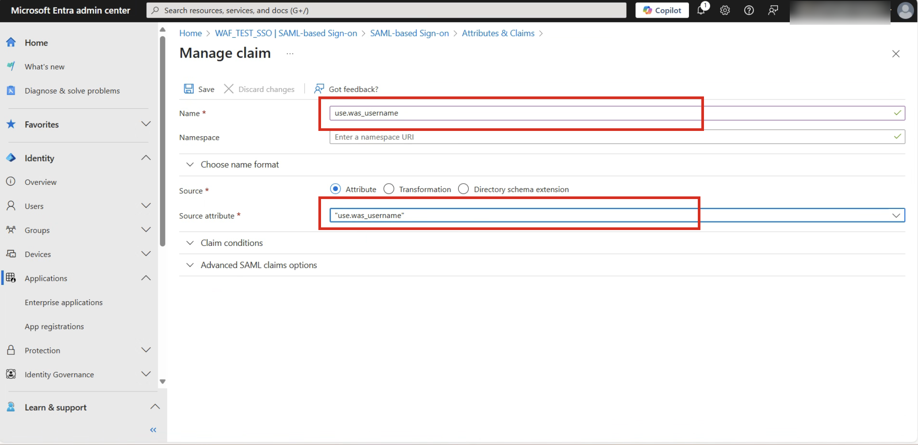This screenshot has height=445, width=918.
Task: Click the Name input field
Action: [617, 113]
